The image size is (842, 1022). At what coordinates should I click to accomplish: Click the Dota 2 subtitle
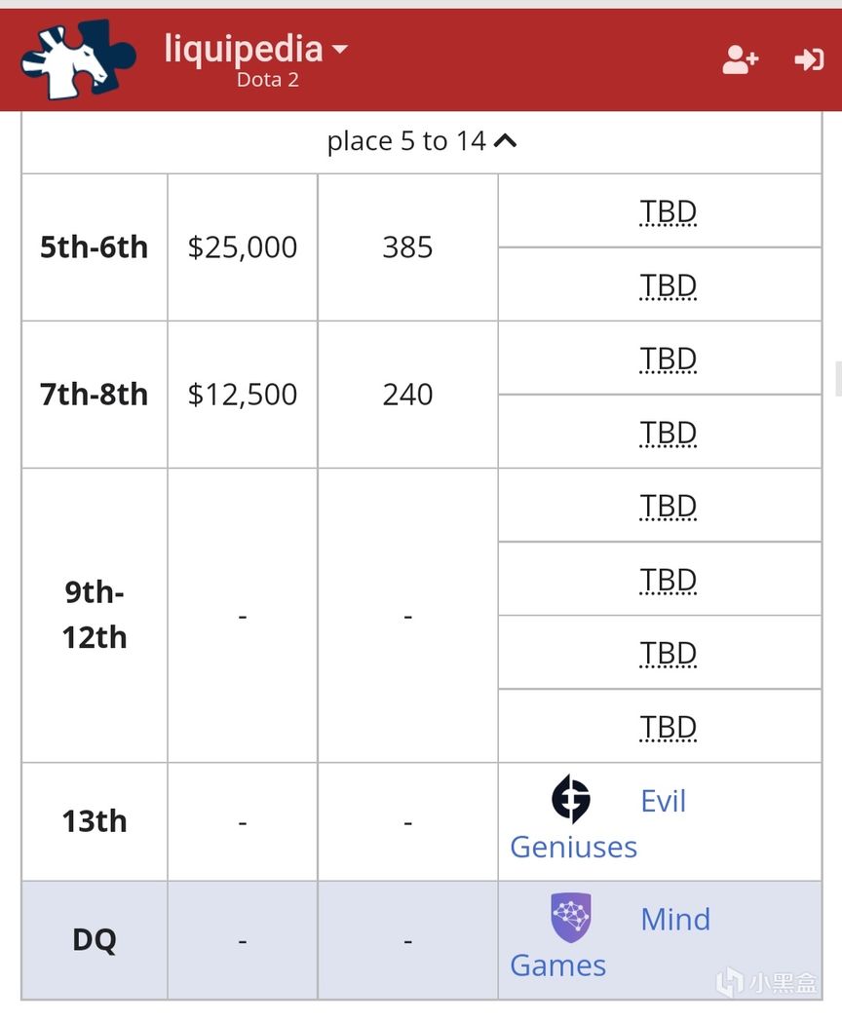pos(267,80)
